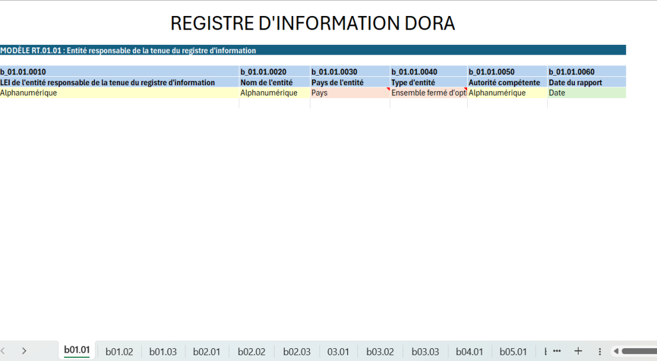The image size is (657, 361).
Task: Open the b04.01 sheet tab
Action: (469, 351)
